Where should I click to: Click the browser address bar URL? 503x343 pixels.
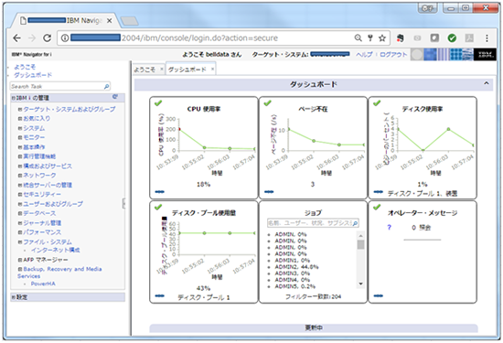click(x=198, y=38)
